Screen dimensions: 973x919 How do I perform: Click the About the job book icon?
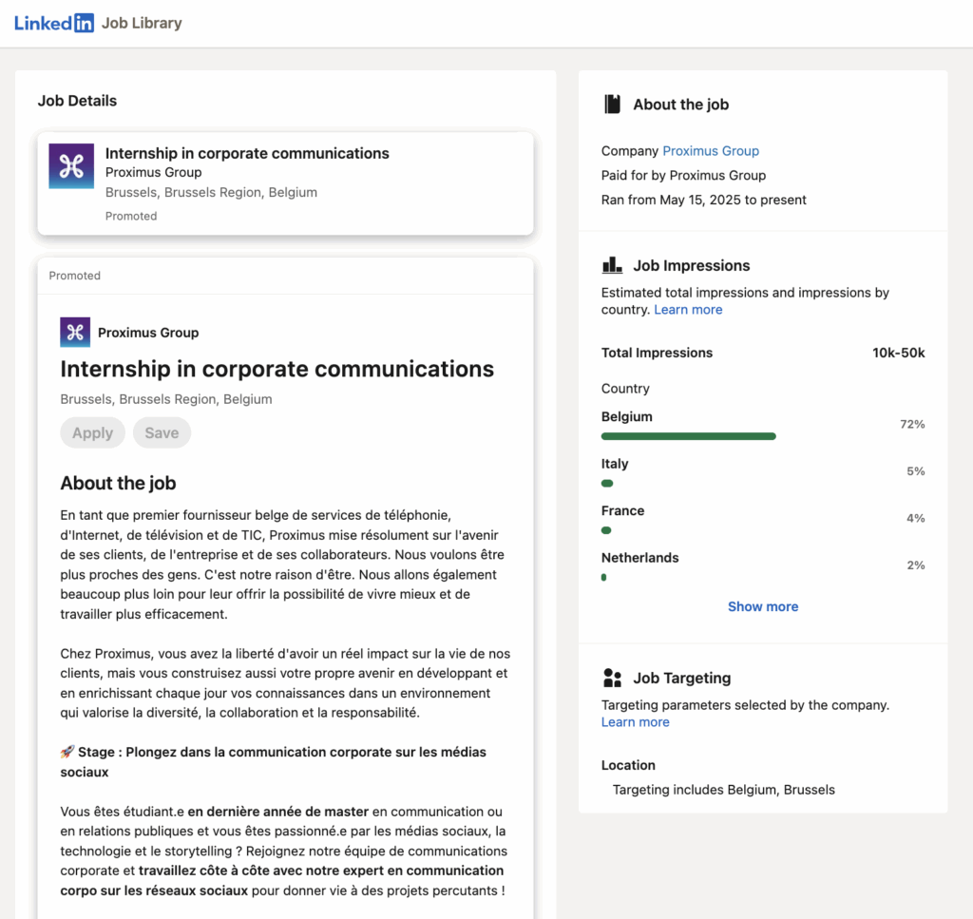tap(612, 105)
